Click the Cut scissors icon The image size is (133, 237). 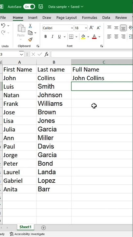(30, 26)
